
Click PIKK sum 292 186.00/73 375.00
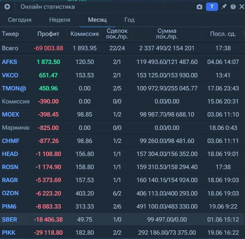tap(167, 233)
